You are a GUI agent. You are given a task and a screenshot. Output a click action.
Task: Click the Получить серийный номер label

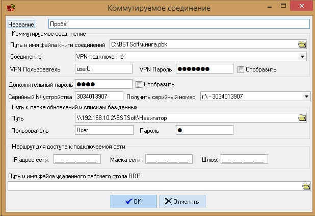[161, 97]
